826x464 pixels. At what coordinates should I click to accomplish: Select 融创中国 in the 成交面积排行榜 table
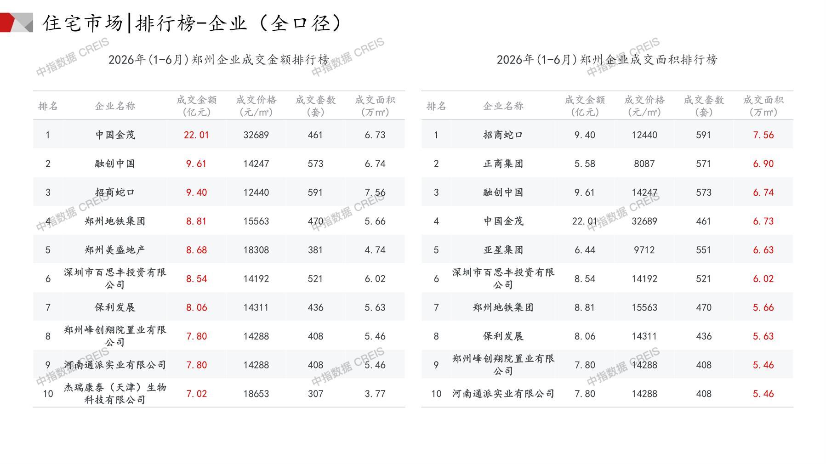503,192
